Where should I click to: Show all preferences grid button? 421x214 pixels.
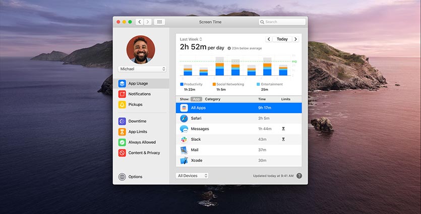coord(159,22)
